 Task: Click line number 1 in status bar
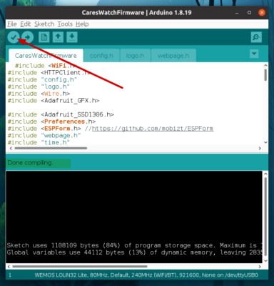pos(10,275)
